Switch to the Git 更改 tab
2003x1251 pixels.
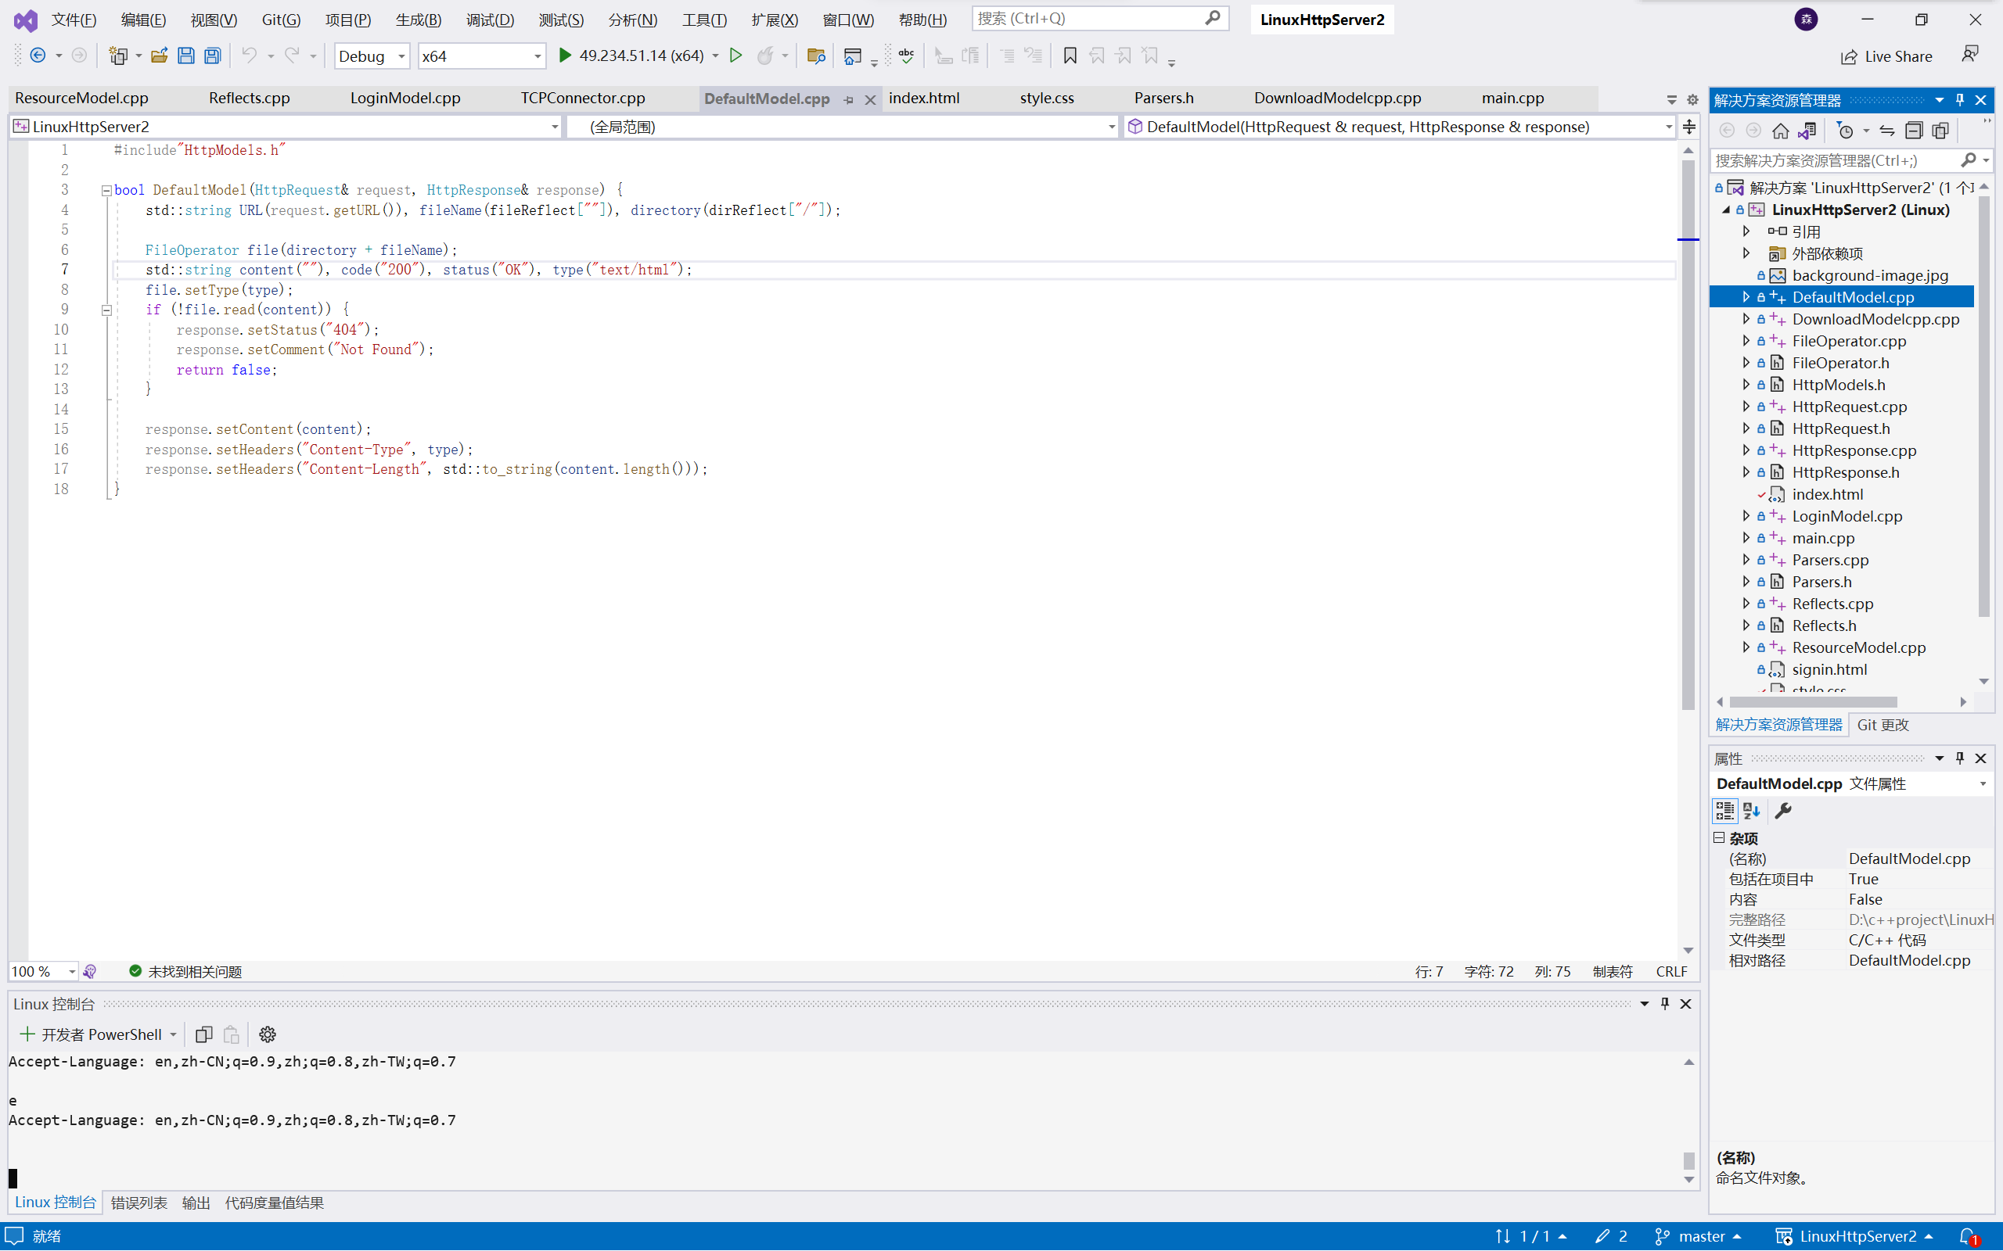coord(1883,724)
